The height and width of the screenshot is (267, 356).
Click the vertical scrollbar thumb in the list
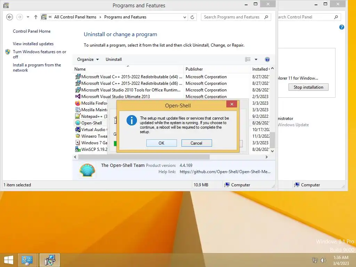pos(273,140)
